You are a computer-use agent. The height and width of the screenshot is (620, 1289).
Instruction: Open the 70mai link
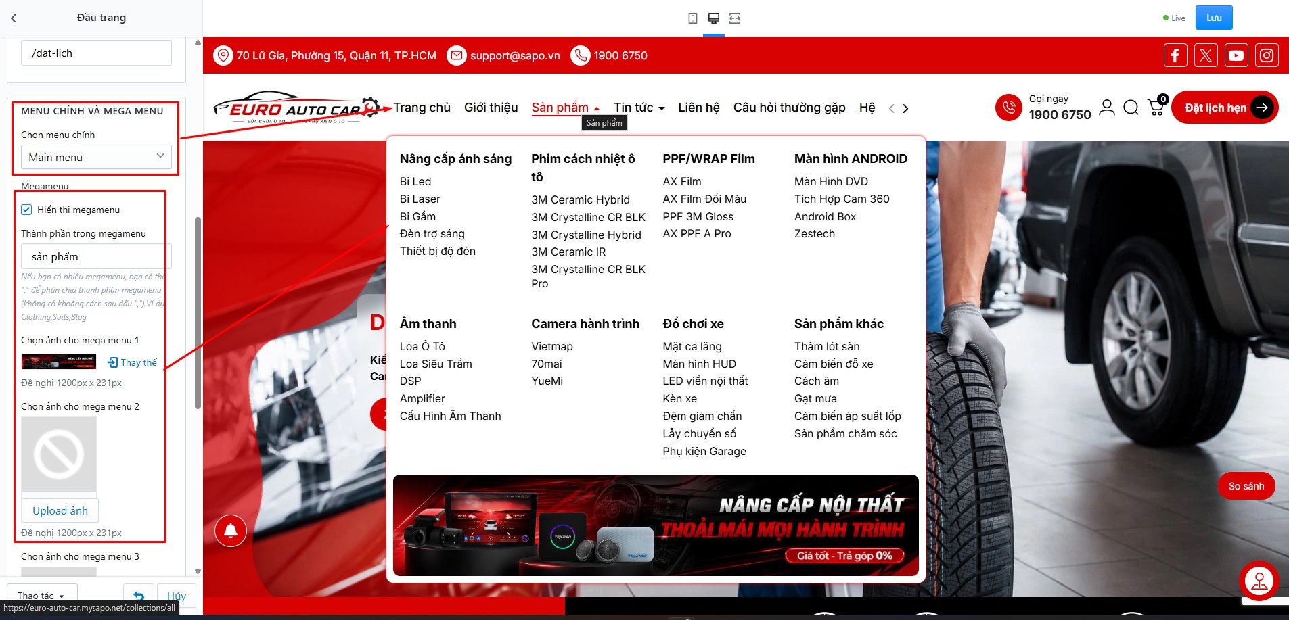point(547,364)
